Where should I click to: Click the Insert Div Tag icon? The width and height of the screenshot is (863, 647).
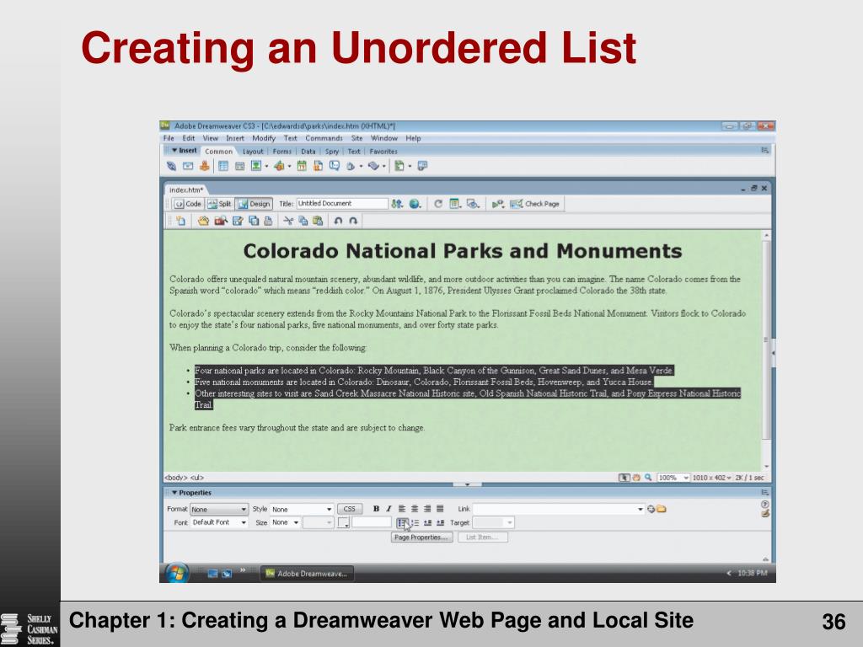click(x=240, y=166)
